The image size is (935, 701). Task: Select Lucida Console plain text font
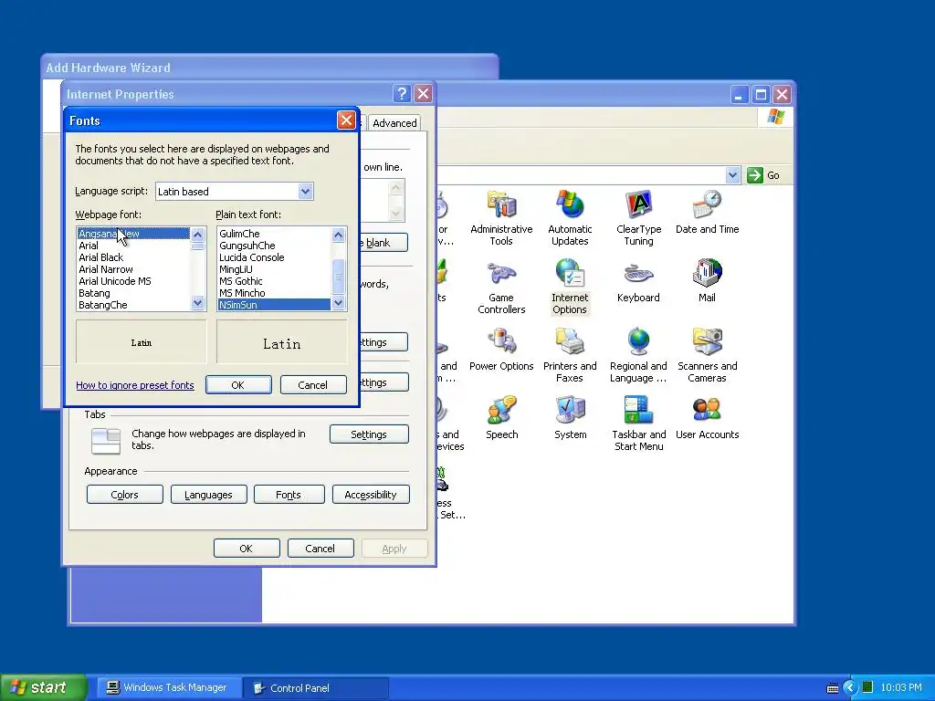pos(274,257)
